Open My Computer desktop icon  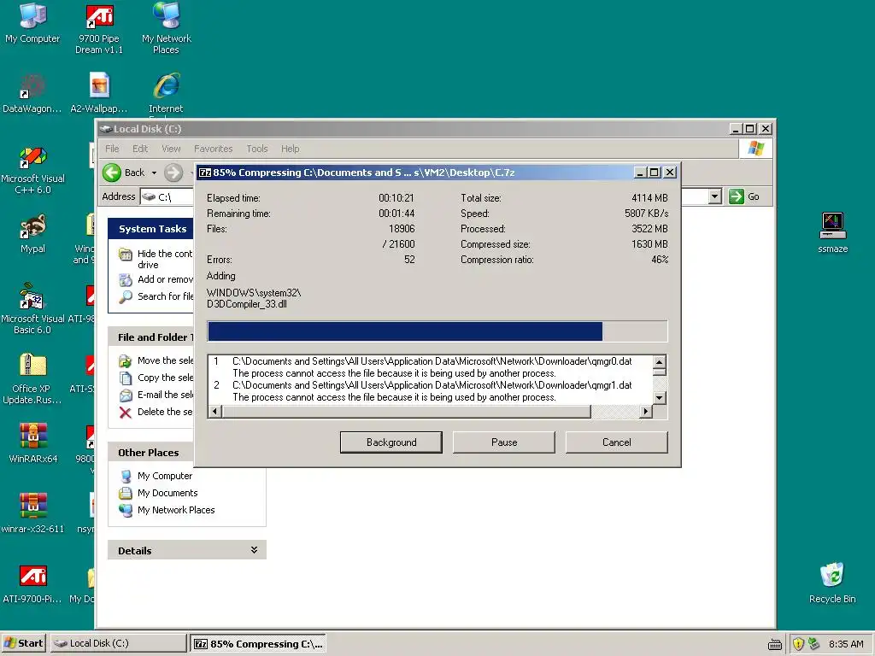click(x=32, y=23)
